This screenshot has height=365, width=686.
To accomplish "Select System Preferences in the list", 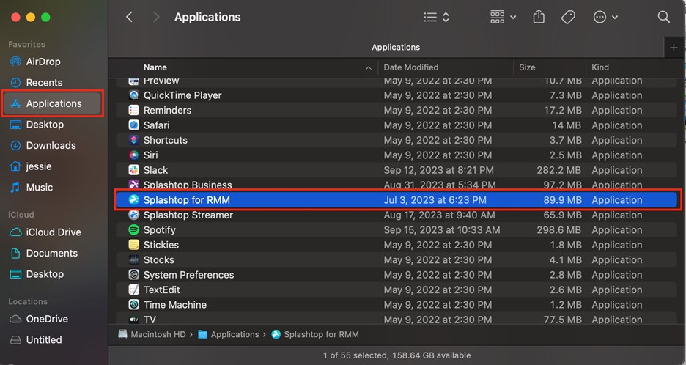I will 396,275.
